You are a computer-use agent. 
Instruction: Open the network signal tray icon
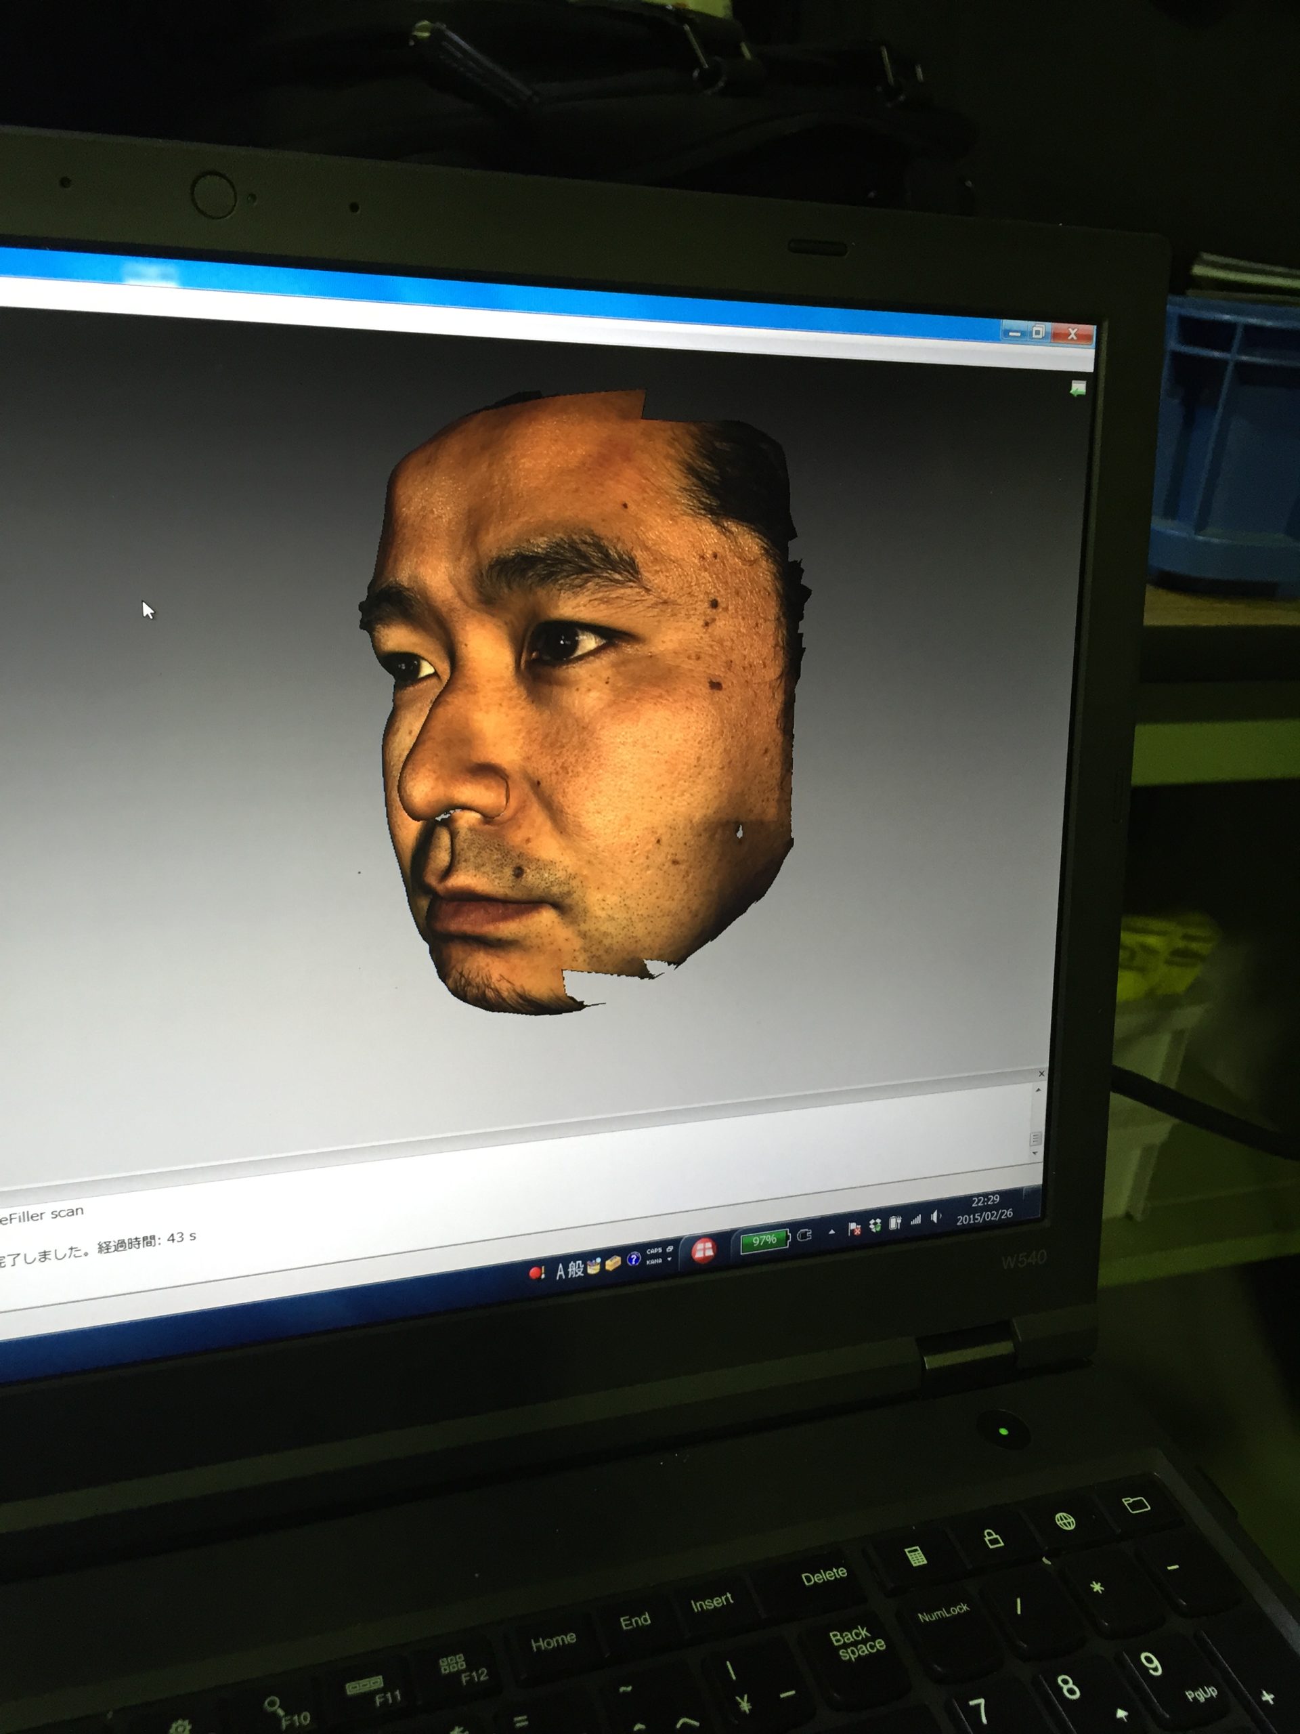click(x=916, y=1221)
